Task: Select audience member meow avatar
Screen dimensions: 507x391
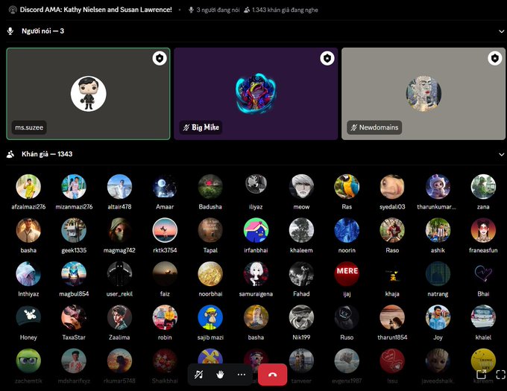Action: [x=301, y=187]
